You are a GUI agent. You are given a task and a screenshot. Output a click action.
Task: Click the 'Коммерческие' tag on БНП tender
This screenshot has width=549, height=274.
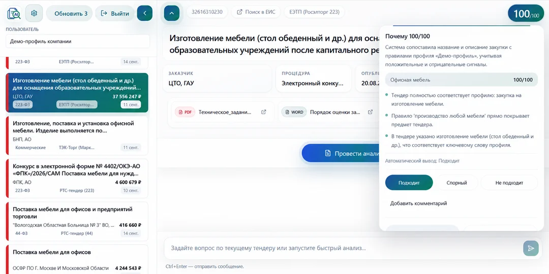tap(30, 148)
